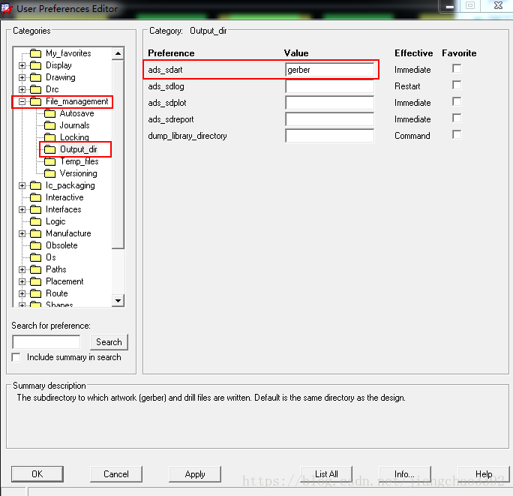Select the Autosave tree item
The height and width of the screenshot is (496, 513).
click(77, 113)
